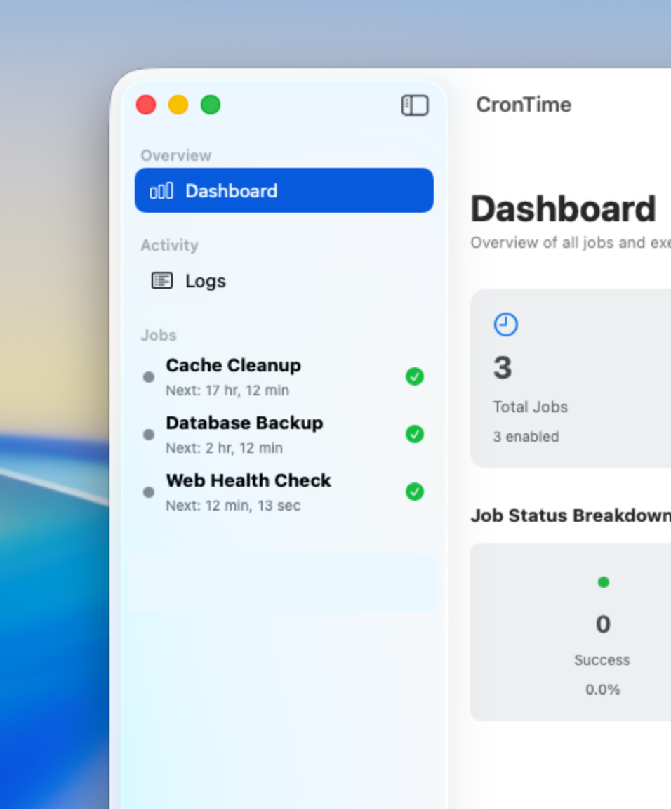Open the Cache Cleanup job
671x809 pixels.
233,366
